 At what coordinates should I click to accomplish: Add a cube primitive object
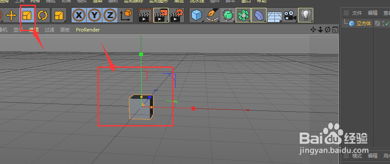point(196,16)
